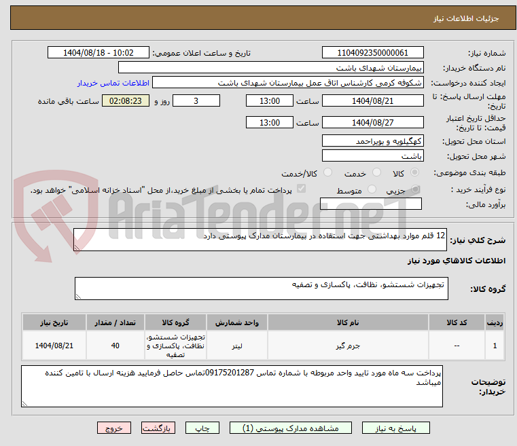Click the توضیحات خریدار text area
517x446 pixels.
[232, 386]
